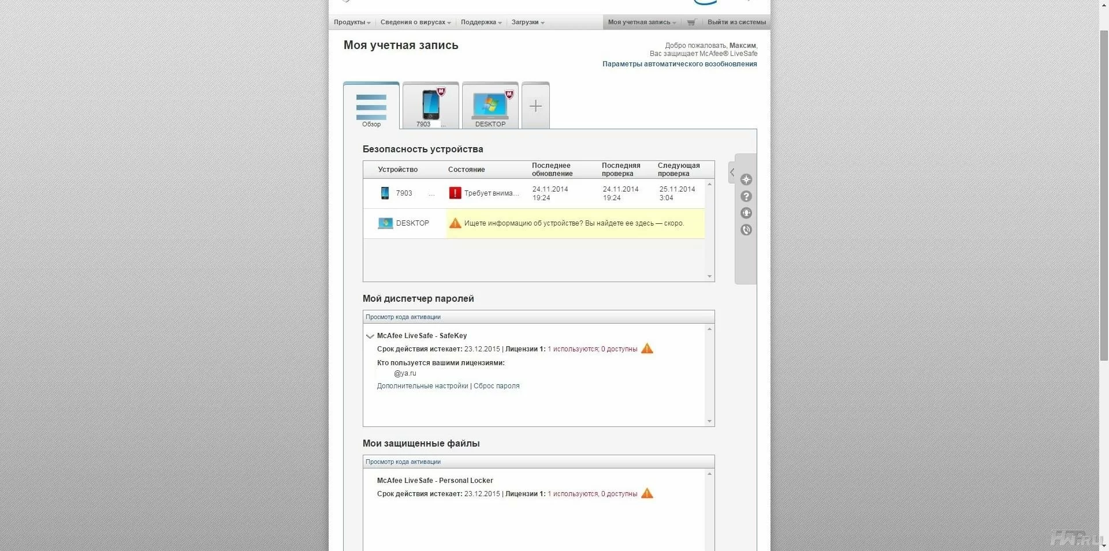
Task: Click the plus icon to add device
Action: pyautogui.click(x=535, y=106)
